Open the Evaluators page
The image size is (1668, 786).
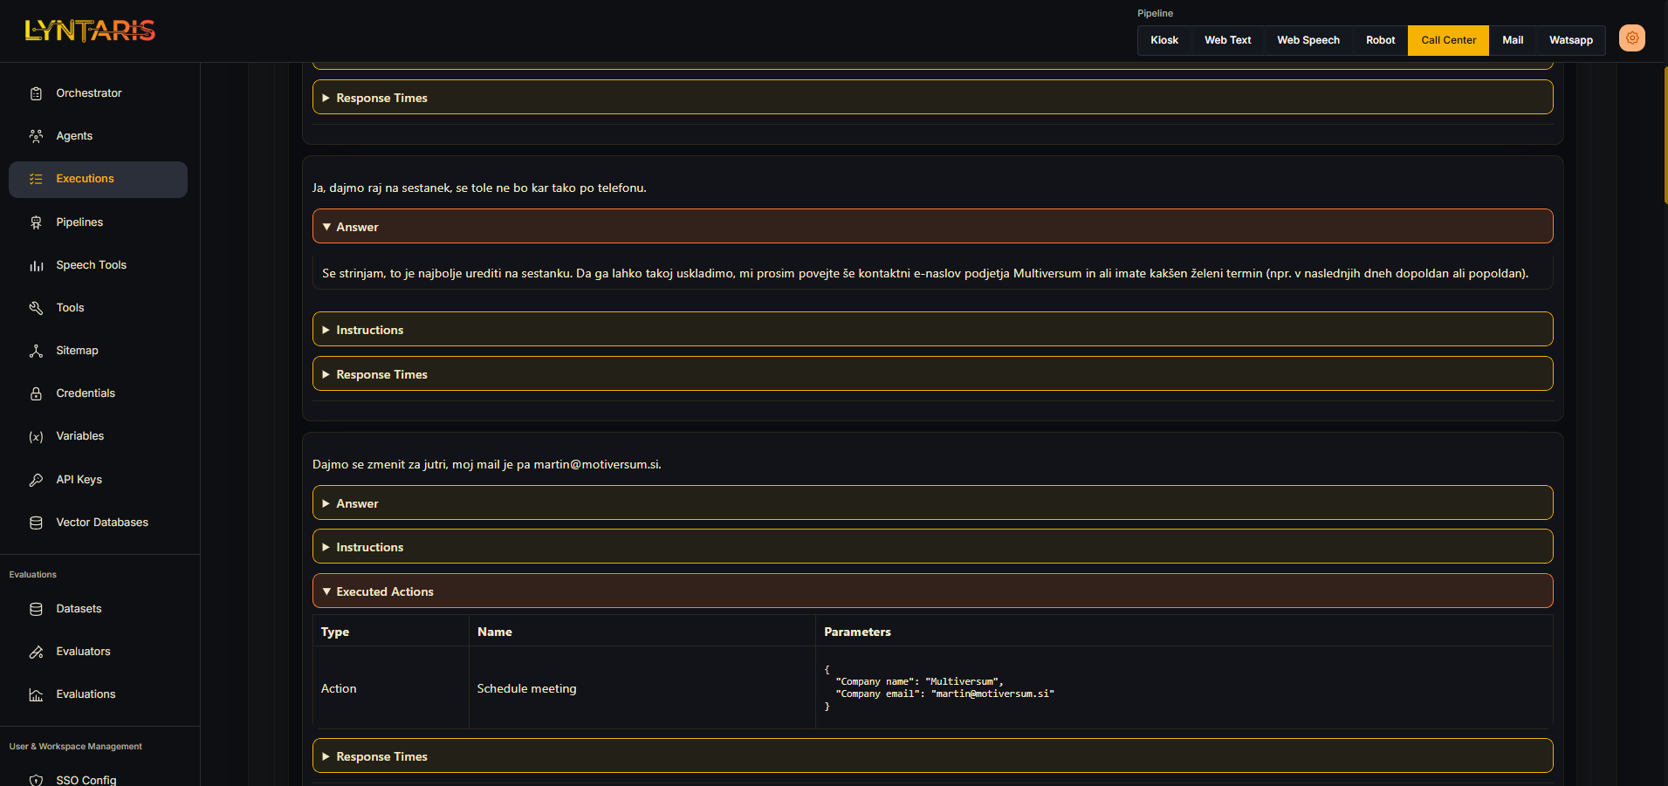click(x=83, y=652)
